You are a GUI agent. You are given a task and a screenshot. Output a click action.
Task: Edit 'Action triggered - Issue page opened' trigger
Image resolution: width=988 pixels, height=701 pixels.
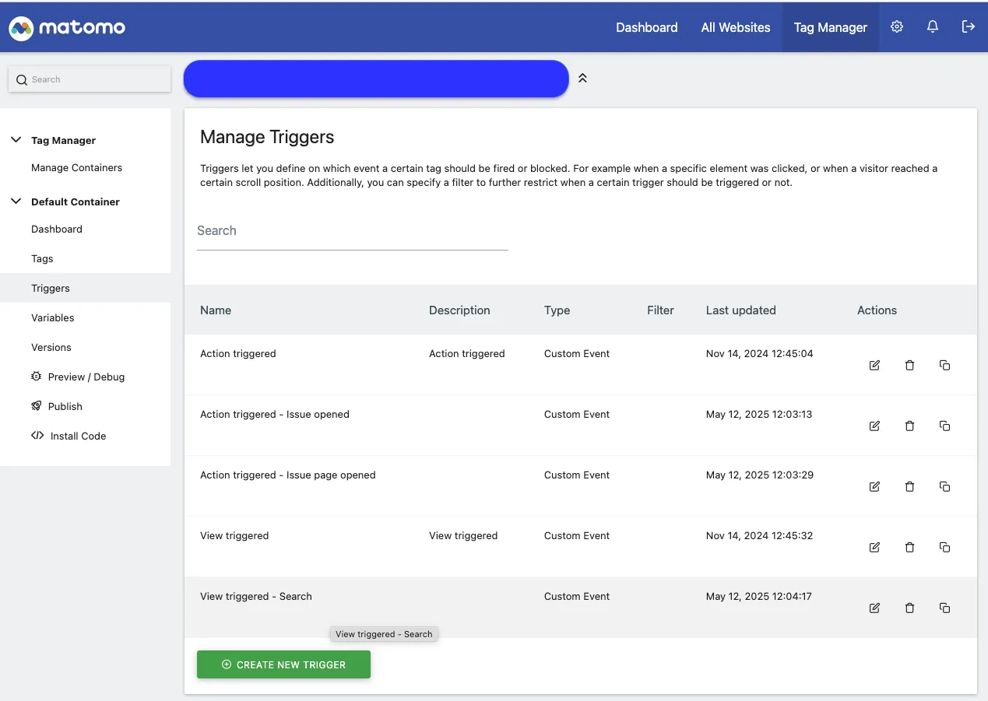tap(874, 486)
